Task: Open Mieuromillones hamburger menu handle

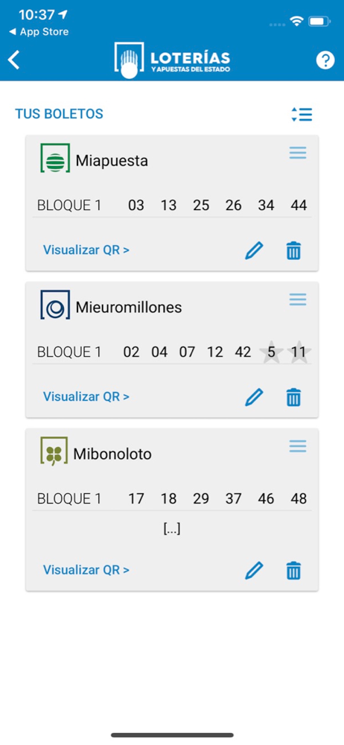Action: [298, 299]
